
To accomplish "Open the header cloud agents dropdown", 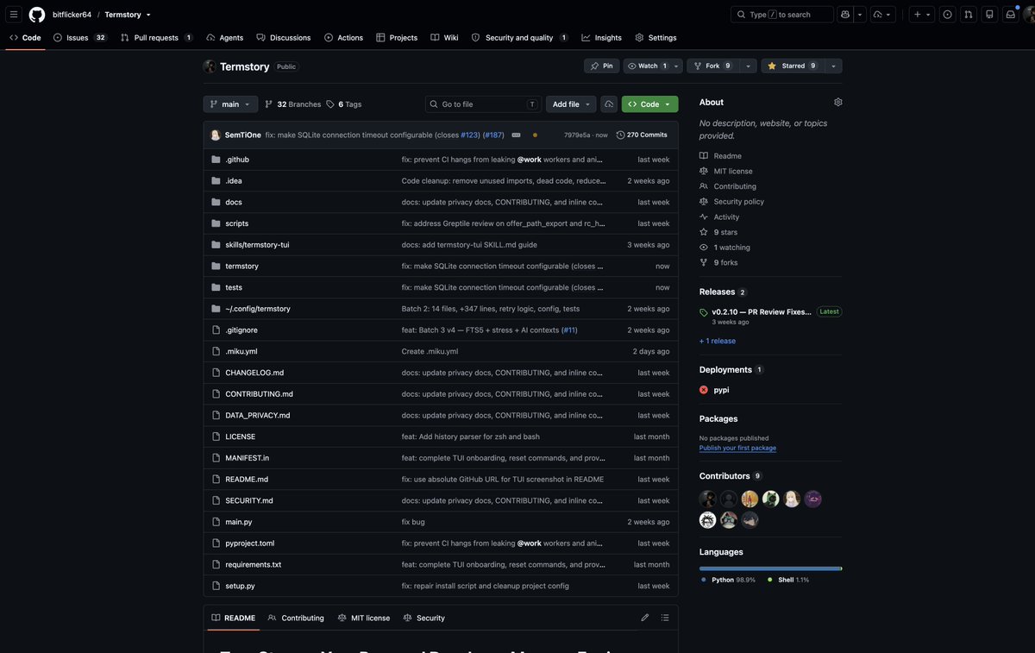I will [x=883, y=15].
